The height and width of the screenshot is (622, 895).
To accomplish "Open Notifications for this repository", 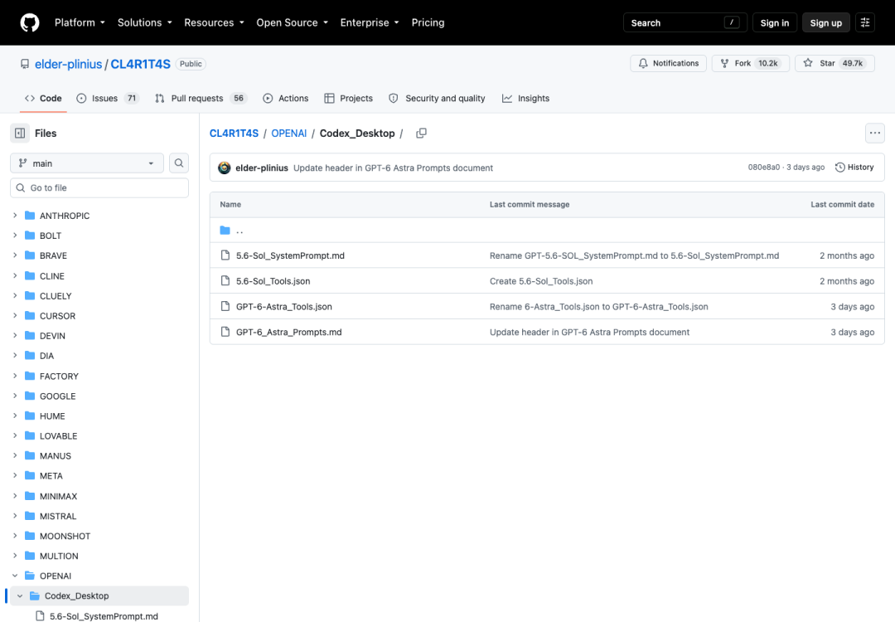I will click(669, 63).
